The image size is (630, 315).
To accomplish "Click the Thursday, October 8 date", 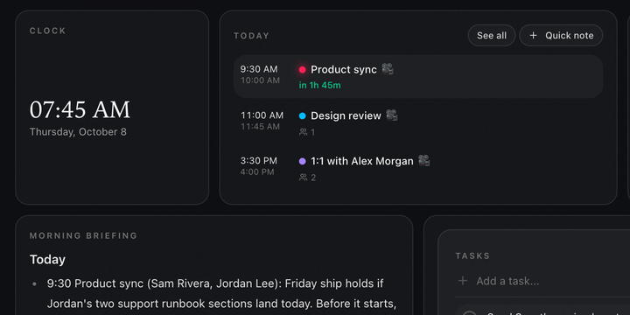I will point(78,132).
